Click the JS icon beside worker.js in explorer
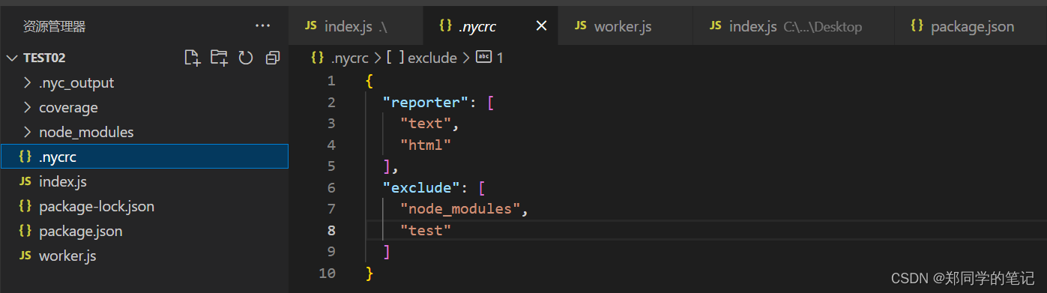 [25, 256]
